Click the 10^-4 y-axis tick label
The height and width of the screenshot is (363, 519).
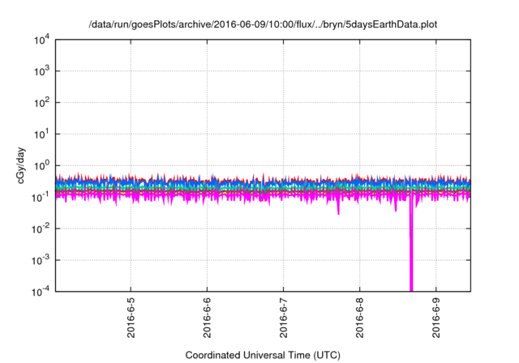41,292
